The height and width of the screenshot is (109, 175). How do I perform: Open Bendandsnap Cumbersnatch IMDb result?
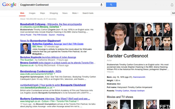[41, 71]
